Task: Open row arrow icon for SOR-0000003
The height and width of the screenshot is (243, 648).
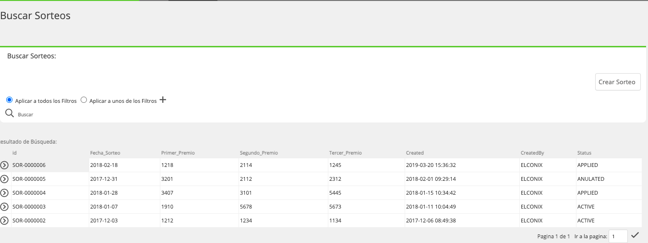Action: tap(4, 207)
